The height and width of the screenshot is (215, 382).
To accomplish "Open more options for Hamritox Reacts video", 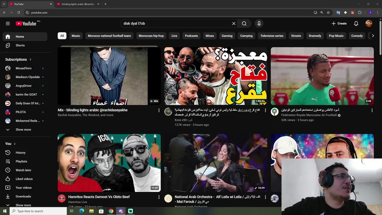I will [159, 197].
